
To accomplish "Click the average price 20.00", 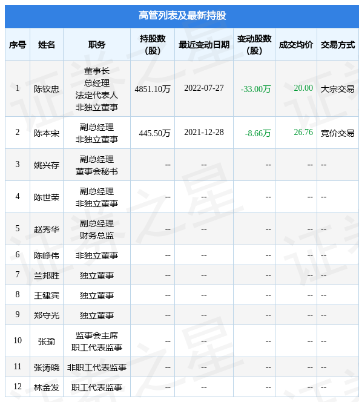I will coord(303,88).
